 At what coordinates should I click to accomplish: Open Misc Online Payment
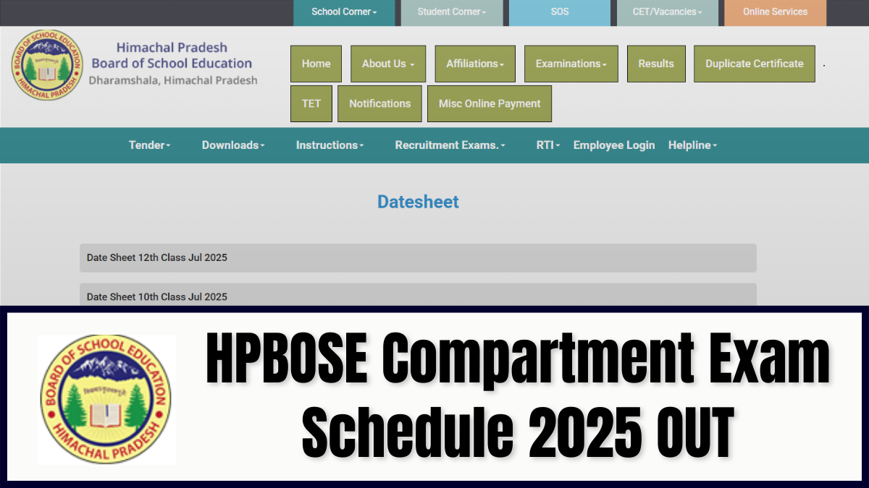(x=490, y=103)
